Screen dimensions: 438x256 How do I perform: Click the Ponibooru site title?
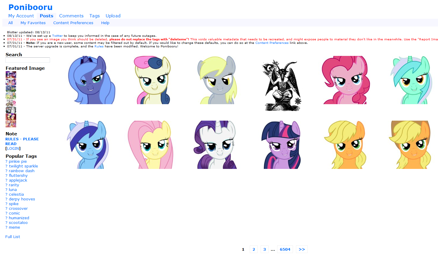[30, 7]
